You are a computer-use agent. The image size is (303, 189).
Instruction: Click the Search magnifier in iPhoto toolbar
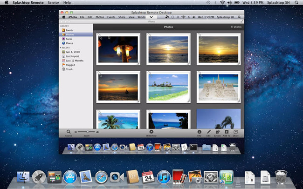point(69,132)
